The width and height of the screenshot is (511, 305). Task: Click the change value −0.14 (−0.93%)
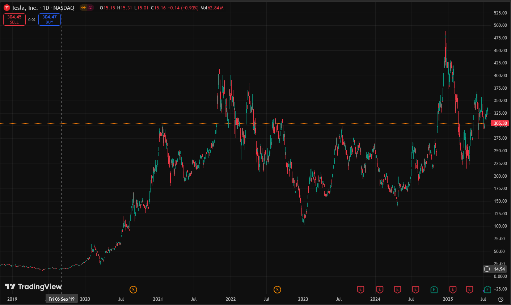183,8
